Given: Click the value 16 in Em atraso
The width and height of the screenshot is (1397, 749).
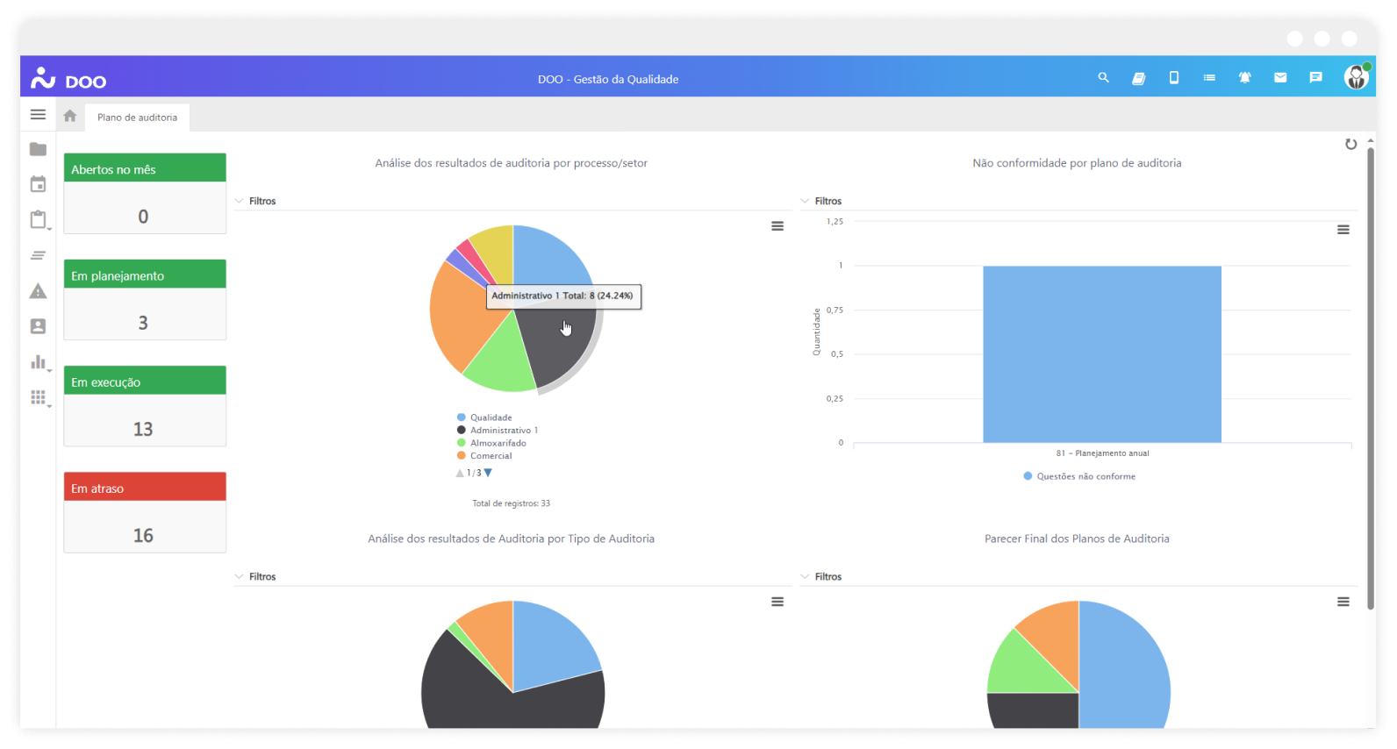Looking at the screenshot, I should coord(143,535).
